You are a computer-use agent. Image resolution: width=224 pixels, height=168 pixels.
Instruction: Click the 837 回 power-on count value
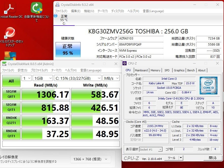tap(209, 57)
